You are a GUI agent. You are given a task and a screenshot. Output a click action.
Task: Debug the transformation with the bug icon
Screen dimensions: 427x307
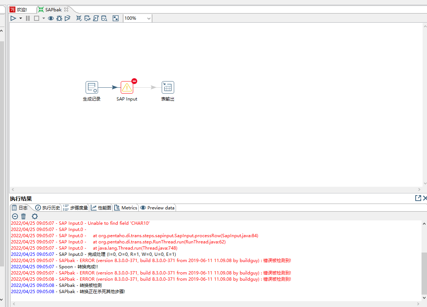[x=59, y=18]
